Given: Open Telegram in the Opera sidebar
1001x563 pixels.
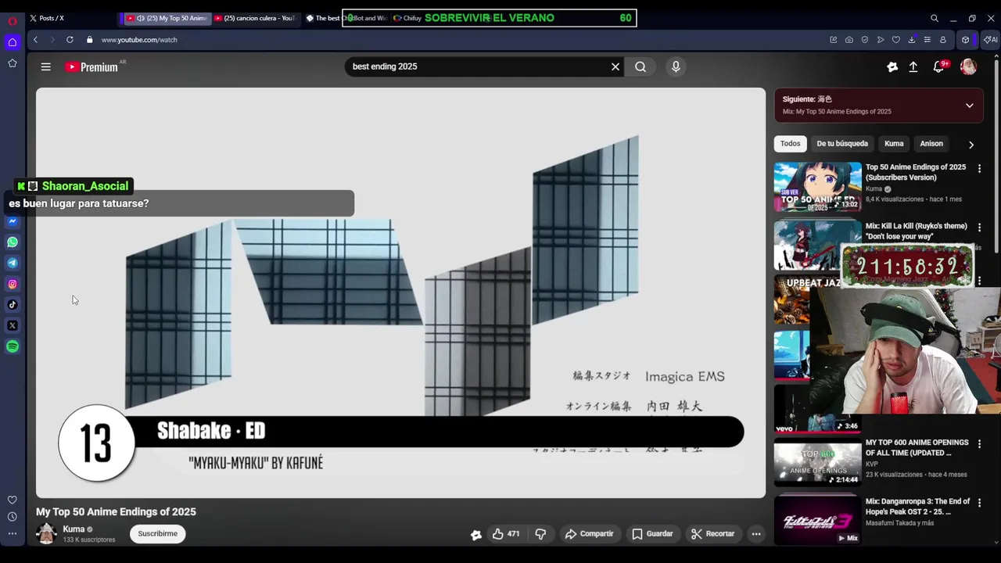Looking at the screenshot, I should [13, 264].
